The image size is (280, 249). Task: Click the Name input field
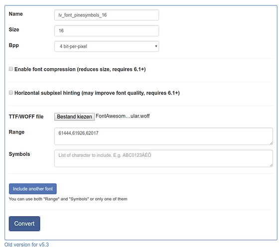click(x=107, y=15)
